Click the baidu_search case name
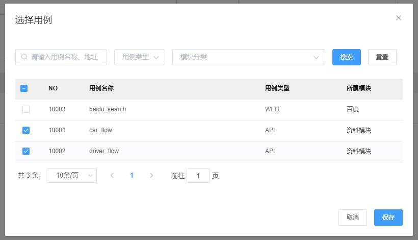The width and height of the screenshot is (418, 240). pos(108,109)
